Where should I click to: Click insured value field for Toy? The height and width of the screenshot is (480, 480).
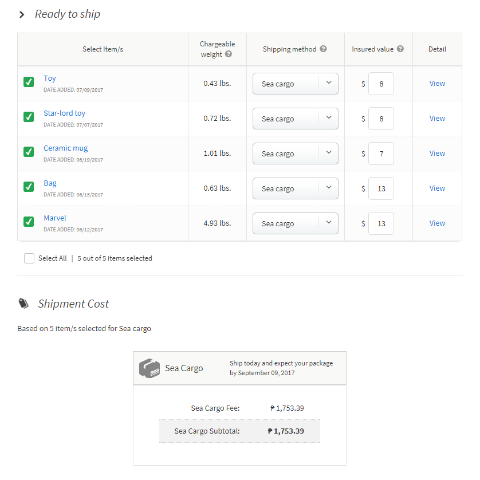381,84
